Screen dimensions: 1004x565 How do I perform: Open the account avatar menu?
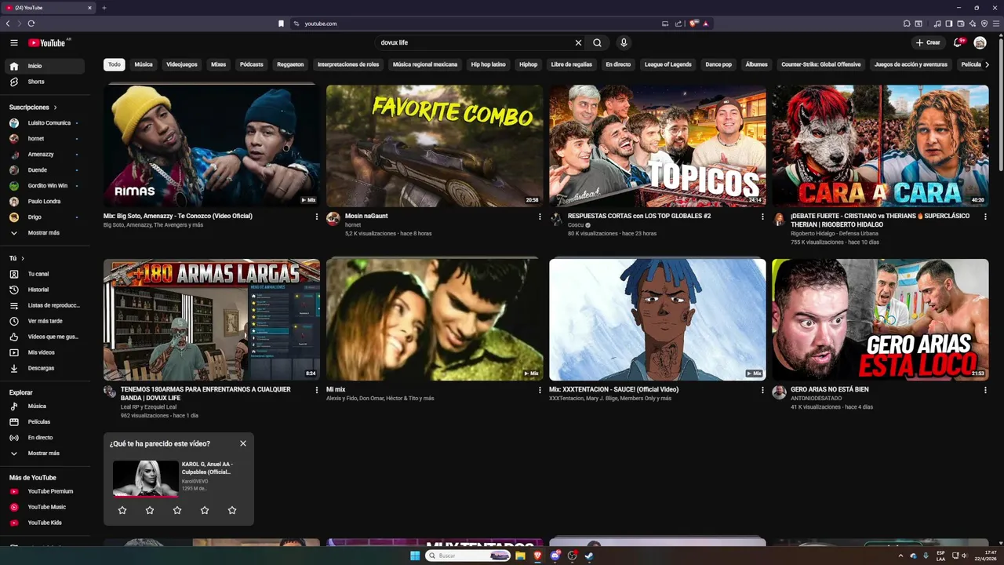(980, 42)
